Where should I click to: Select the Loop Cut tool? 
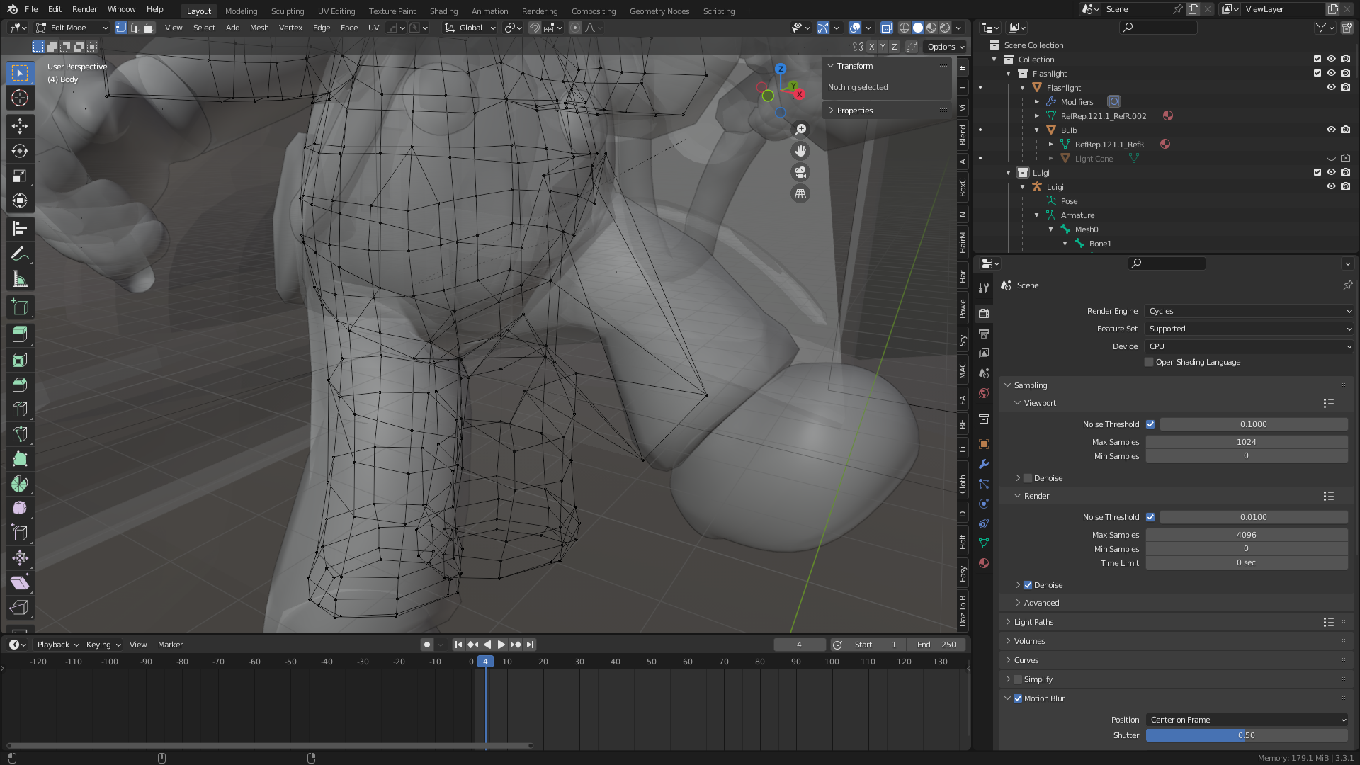click(20, 409)
